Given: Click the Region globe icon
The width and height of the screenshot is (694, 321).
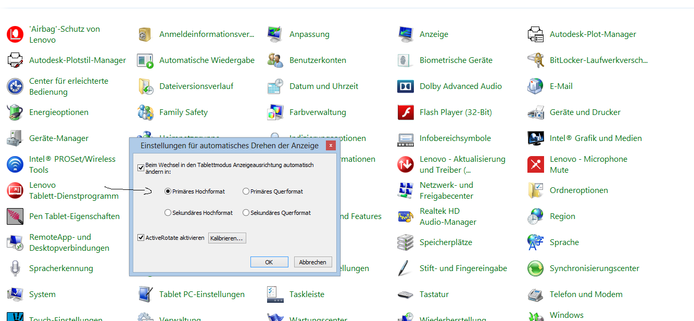Looking at the screenshot, I should click(536, 216).
